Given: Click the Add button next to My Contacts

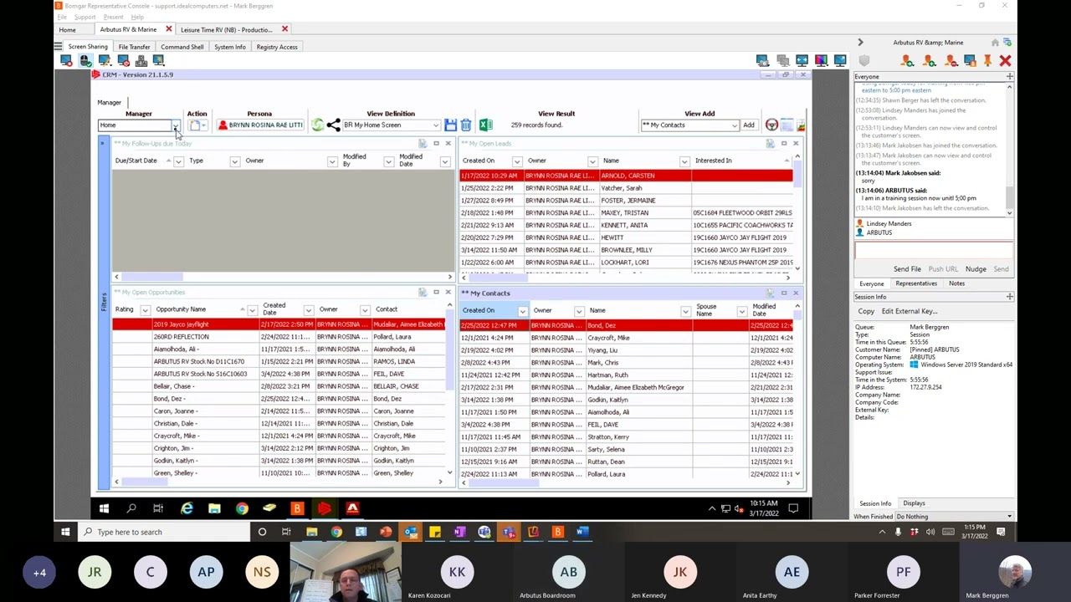Looking at the screenshot, I should coord(749,125).
